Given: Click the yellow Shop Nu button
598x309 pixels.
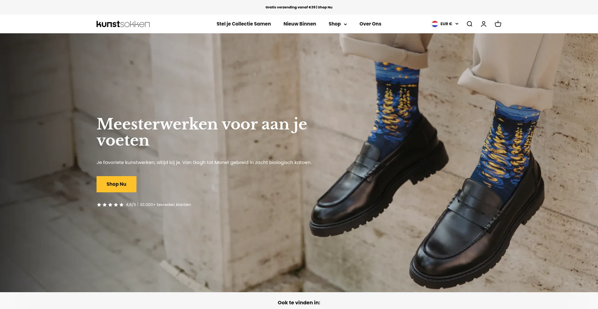Looking at the screenshot, I should (x=116, y=184).
